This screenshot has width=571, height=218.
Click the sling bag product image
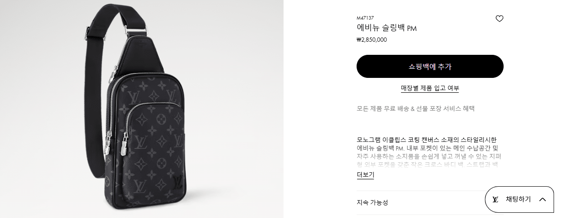coord(141,109)
